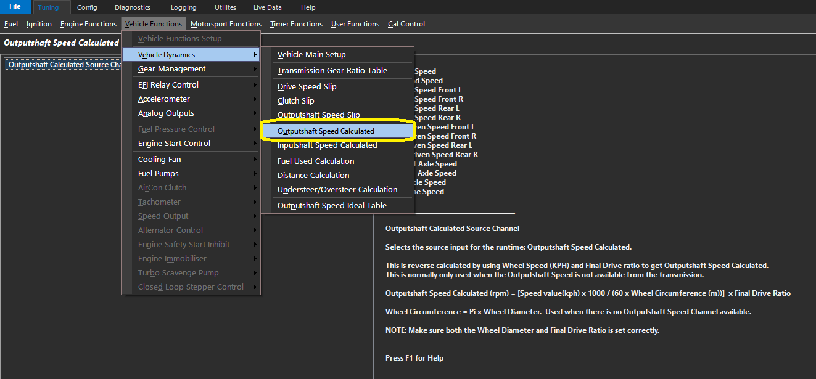
Task: Expand the Gear Management submenu
Action: click(x=172, y=69)
